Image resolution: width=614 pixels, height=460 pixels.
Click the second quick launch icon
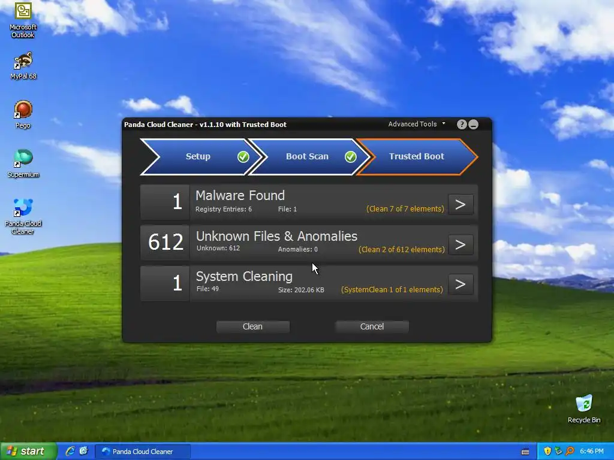pos(84,451)
